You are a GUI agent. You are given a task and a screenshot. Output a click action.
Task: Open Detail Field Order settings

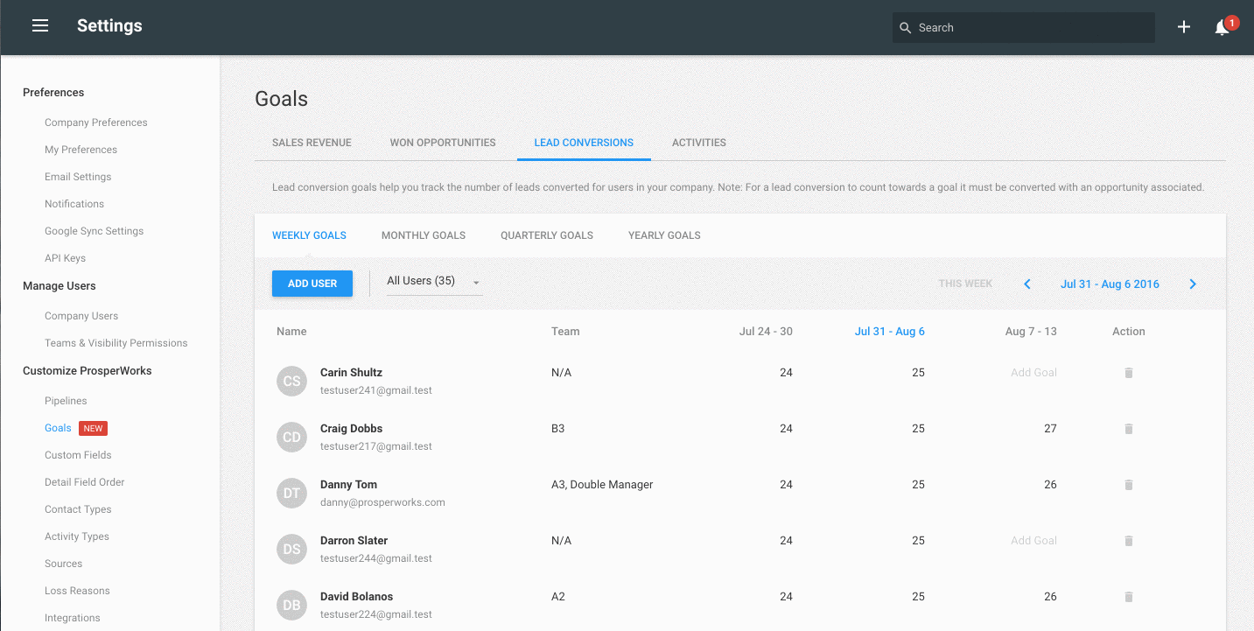(85, 482)
